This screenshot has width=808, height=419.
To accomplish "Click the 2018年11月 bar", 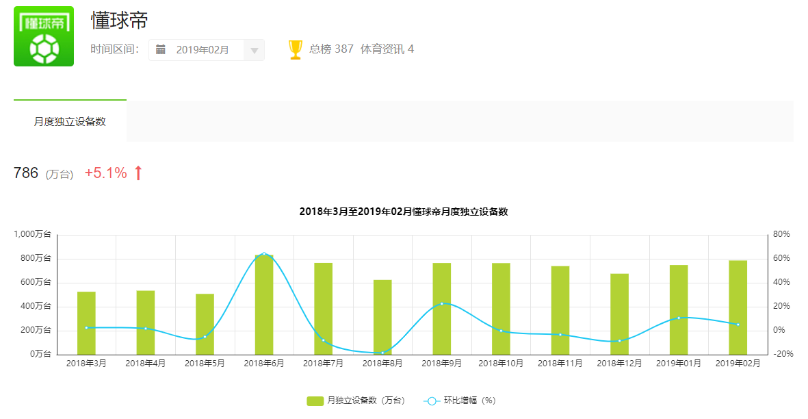I will coord(560,310).
